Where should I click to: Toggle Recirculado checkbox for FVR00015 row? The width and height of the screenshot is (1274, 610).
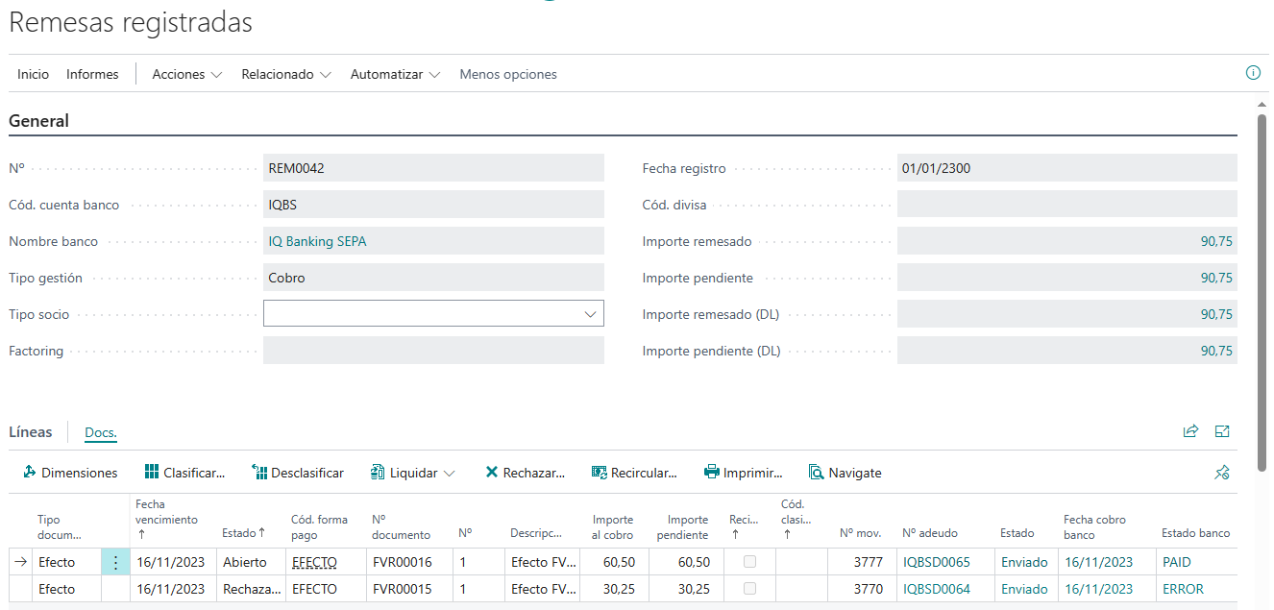click(750, 589)
